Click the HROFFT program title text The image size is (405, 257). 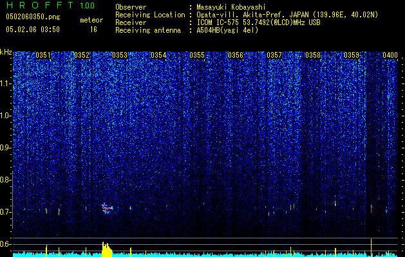click(41, 5)
